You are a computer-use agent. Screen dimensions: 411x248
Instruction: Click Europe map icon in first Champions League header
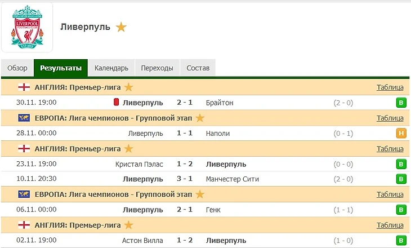pyautogui.click(x=24, y=118)
